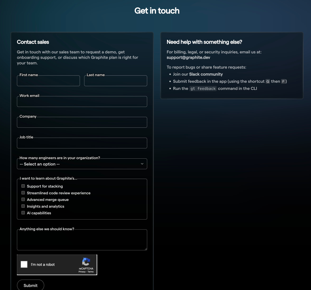Submit the contact sales form

[31, 285]
